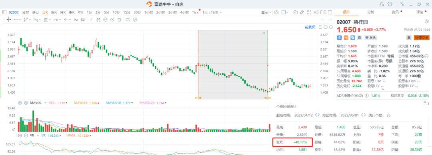
Task: Toggle the overlapping-circles switch in drawing toolbar
Action: tap(128, 20)
